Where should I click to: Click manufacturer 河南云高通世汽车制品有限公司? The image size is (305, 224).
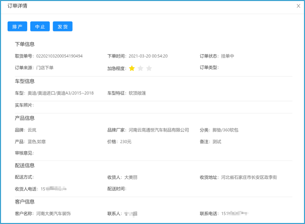(159, 130)
